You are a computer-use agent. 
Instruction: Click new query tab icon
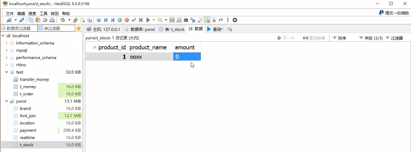pos(229,29)
